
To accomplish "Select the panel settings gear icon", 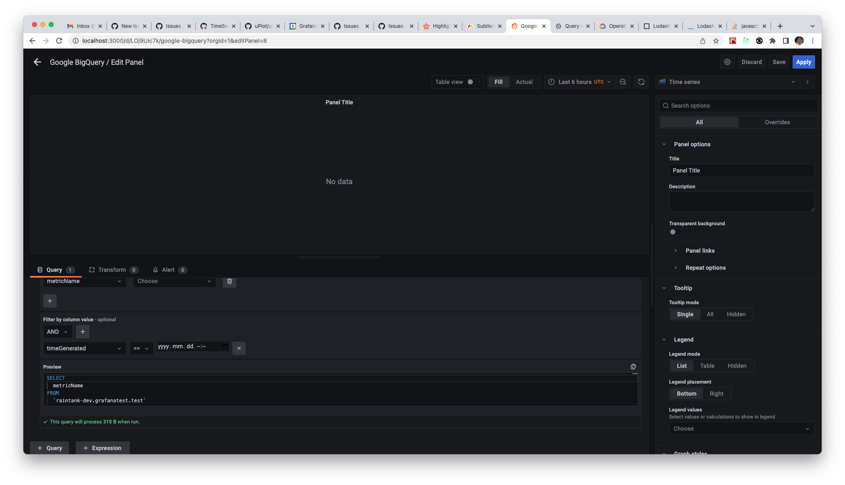I will tap(727, 62).
